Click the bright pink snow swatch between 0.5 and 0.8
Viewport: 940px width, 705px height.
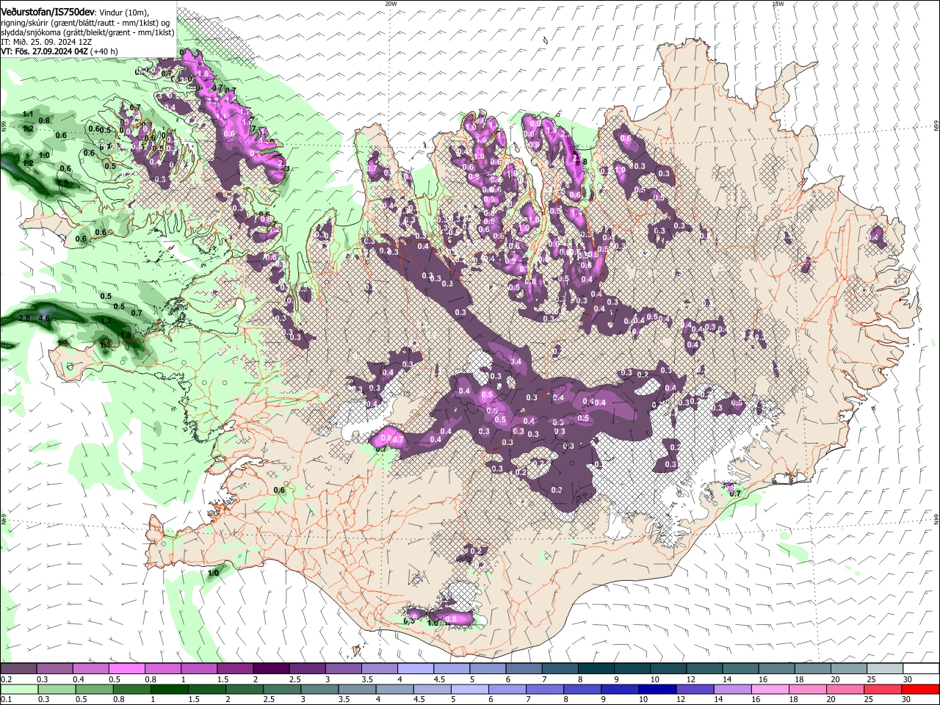tap(126, 669)
